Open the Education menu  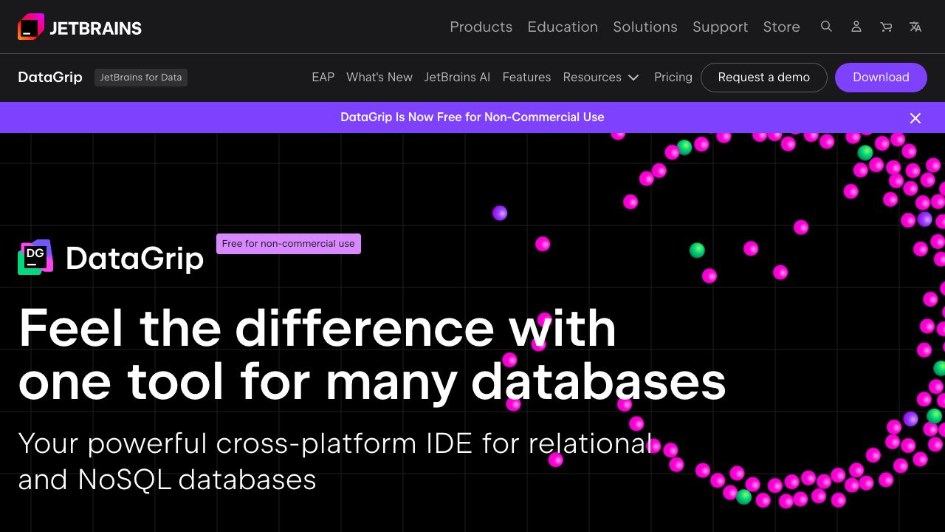[563, 27]
